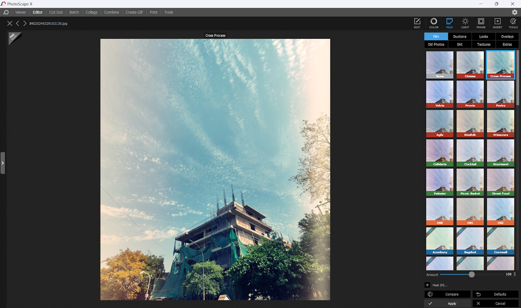Adjust the Amount slider handle

471,274
